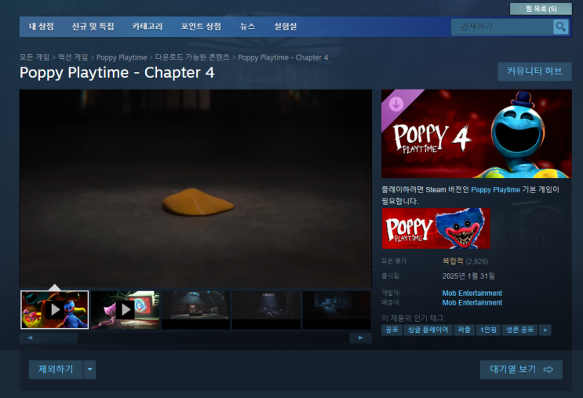Click the 제외하기 button
The image size is (583, 398).
(56, 370)
